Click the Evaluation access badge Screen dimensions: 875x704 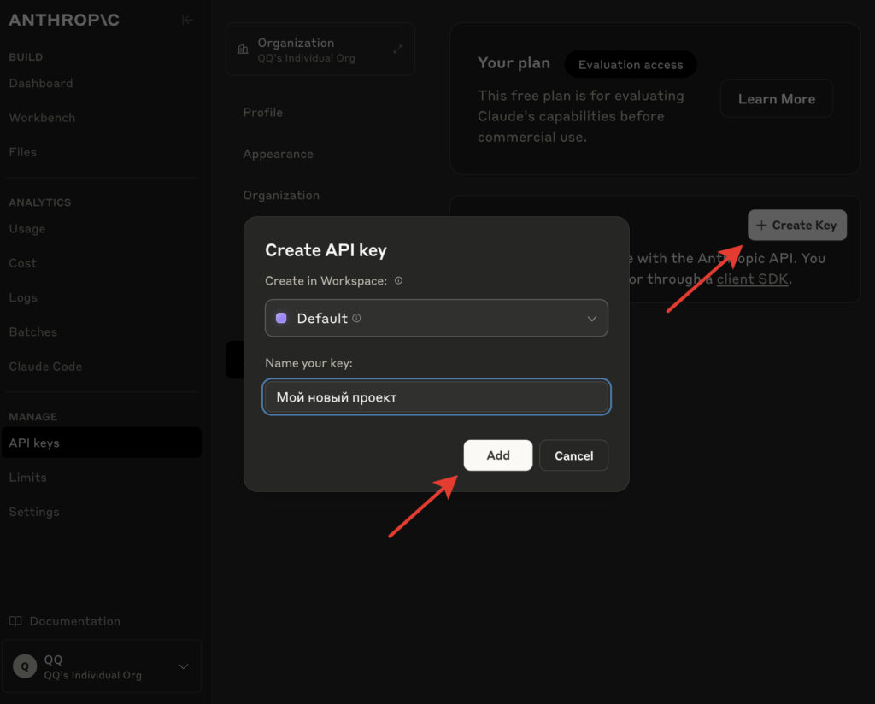631,65
